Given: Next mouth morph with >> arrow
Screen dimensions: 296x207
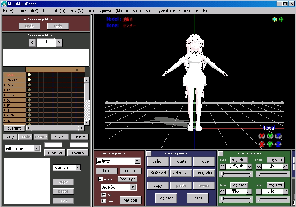Looking at the screenshot, I should (x=286, y=166).
